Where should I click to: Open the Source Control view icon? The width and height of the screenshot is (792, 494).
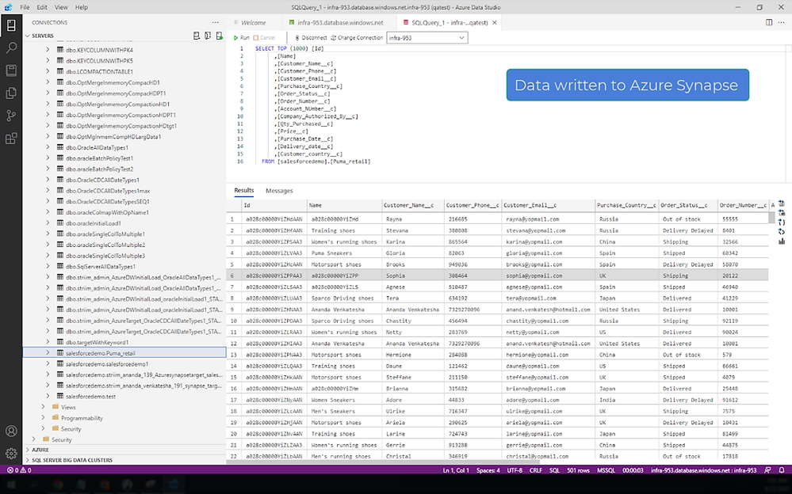click(11, 116)
